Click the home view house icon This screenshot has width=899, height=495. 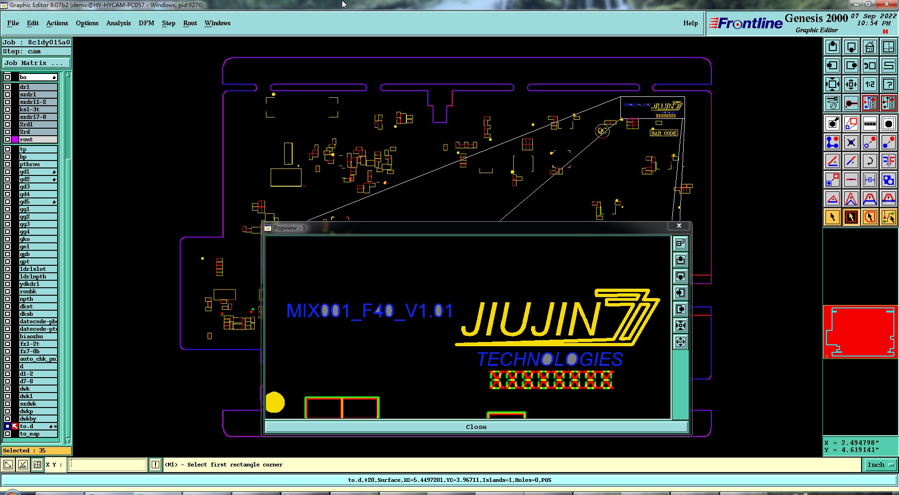click(x=870, y=47)
